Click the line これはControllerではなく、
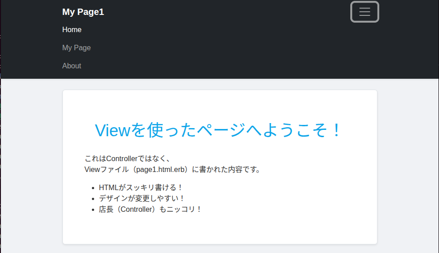Viewport: 439px width, 253px height. (x=127, y=159)
